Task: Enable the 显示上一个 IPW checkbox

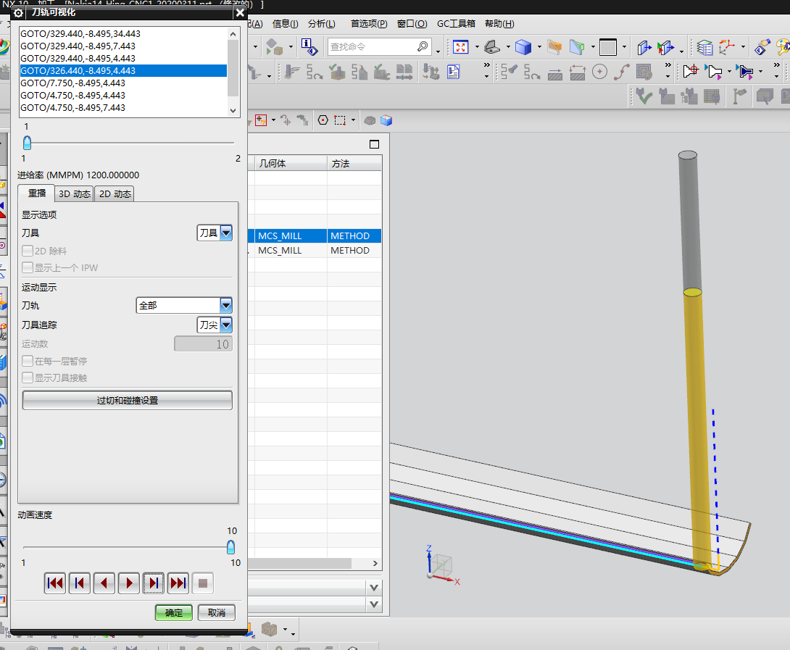Action: 28,267
